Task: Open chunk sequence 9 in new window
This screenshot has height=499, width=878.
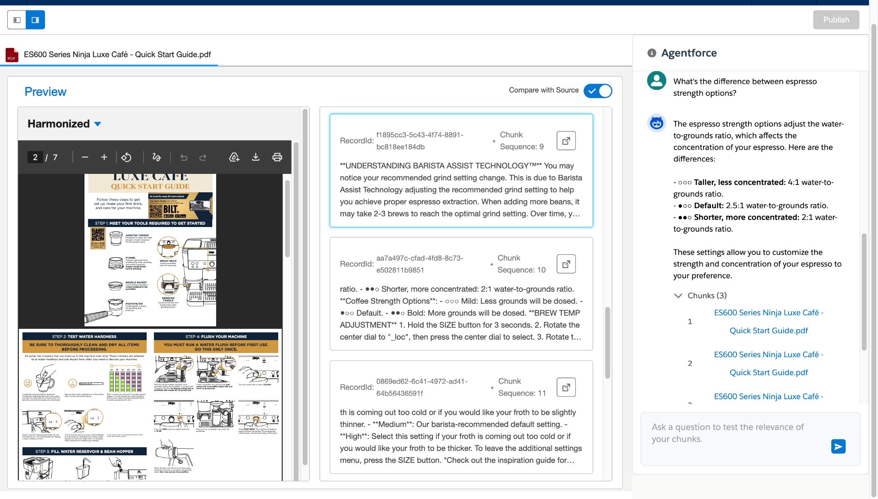Action: (x=566, y=140)
